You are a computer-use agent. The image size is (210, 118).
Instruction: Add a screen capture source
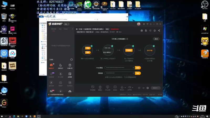[x=93, y=88]
